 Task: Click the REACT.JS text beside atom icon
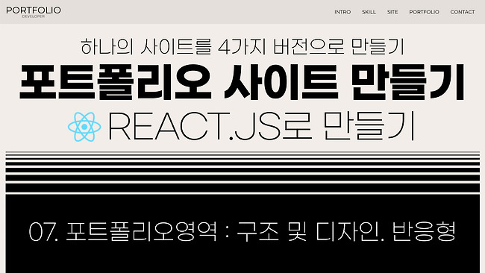point(194,127)
